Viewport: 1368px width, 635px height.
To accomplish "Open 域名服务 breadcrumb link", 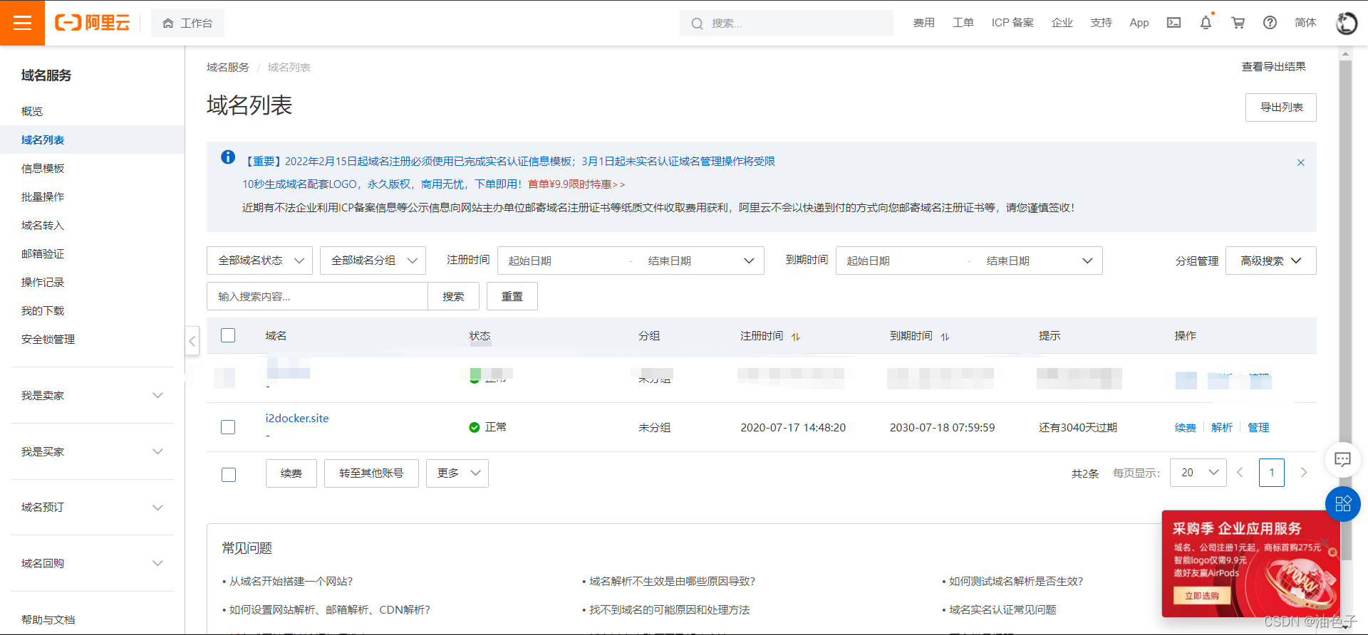I will (x=228, y=67).
